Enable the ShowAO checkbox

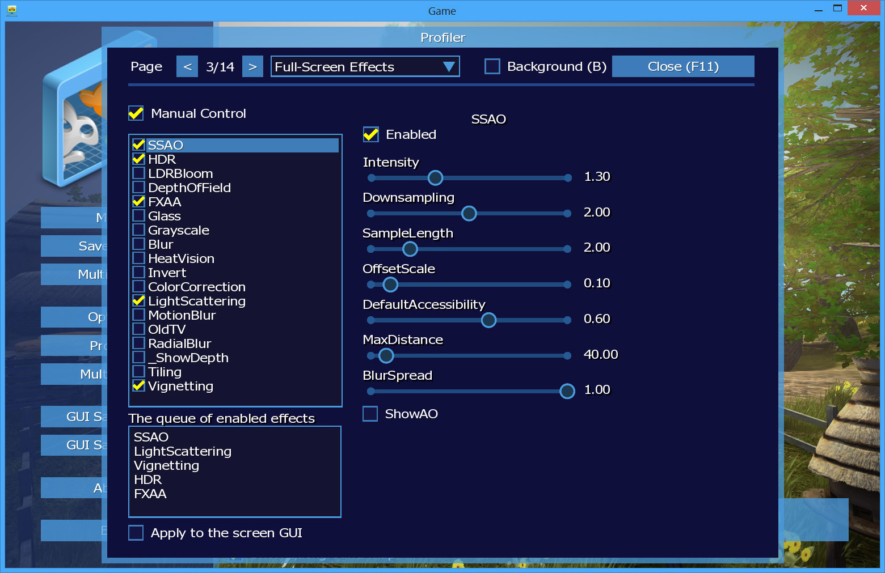(370, 414)
